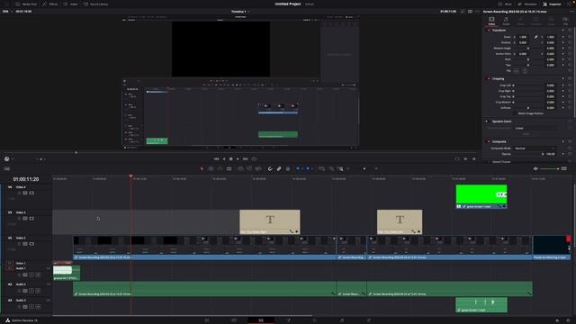Viewport: 576px width, 324px height.
Task: Click the Play forward transport button
Action: pyautogui.click(x=238, y=159)
